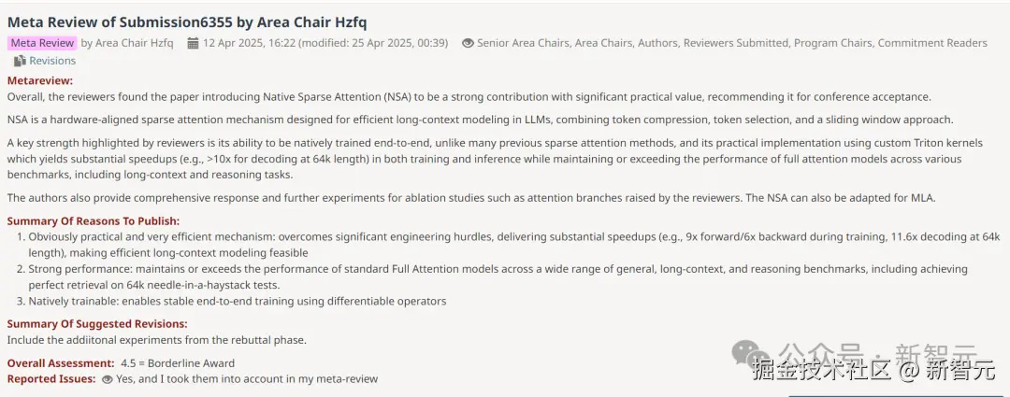Click the third reason, Natively trainable
Viewport: 1010px width, 397px height.
click(x=237, y=301)
